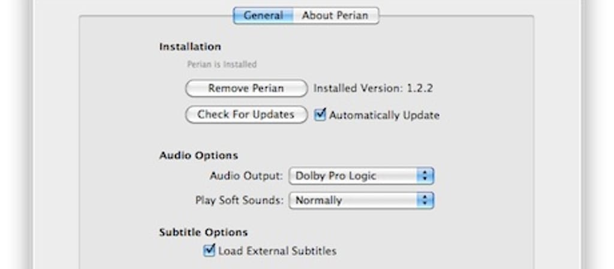
Task: Open the About Perian tab
Action: click(336, 16)
